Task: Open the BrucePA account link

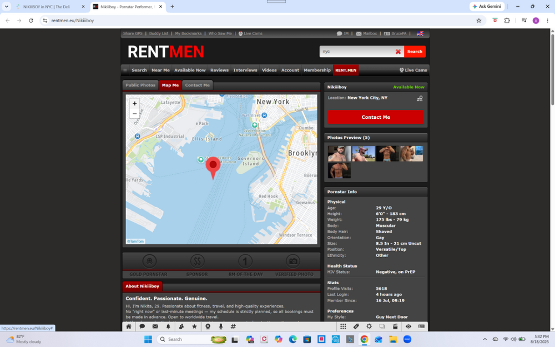Action: [x=395, y=34]
